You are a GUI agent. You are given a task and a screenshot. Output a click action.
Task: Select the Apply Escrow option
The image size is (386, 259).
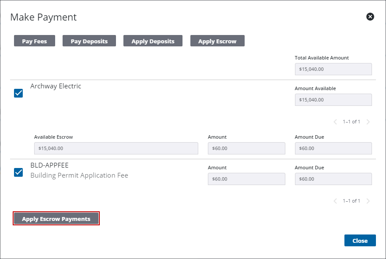(x=217, y=41)
